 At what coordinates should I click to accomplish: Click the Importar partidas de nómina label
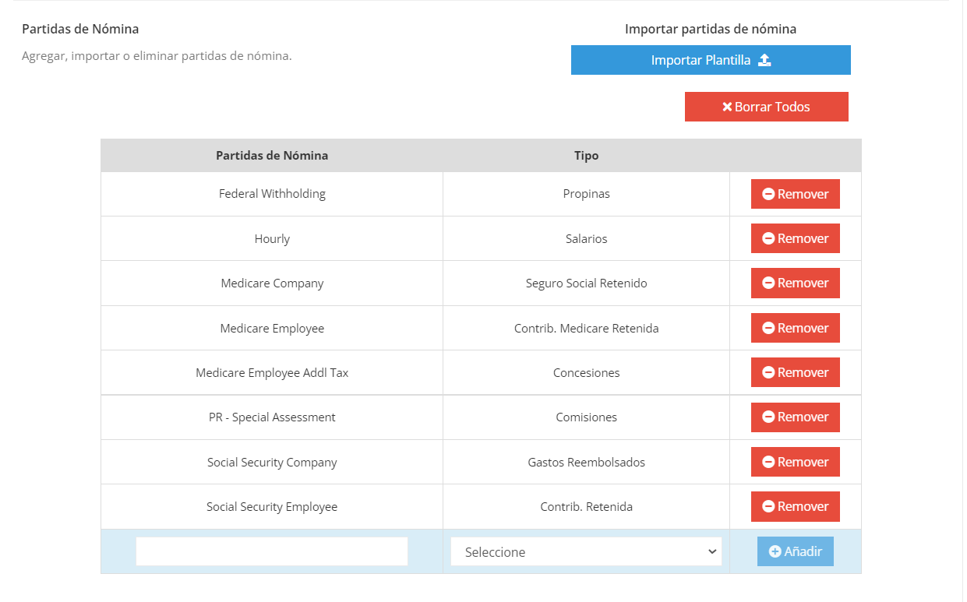tap(711, 29)
